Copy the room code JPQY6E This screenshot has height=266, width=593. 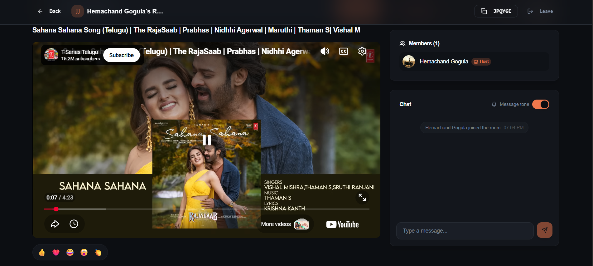(496, 11)
